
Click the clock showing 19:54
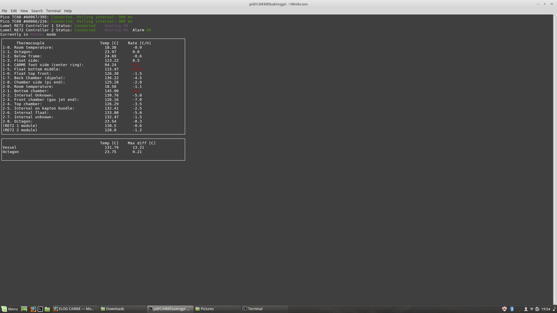click(545, 309)
